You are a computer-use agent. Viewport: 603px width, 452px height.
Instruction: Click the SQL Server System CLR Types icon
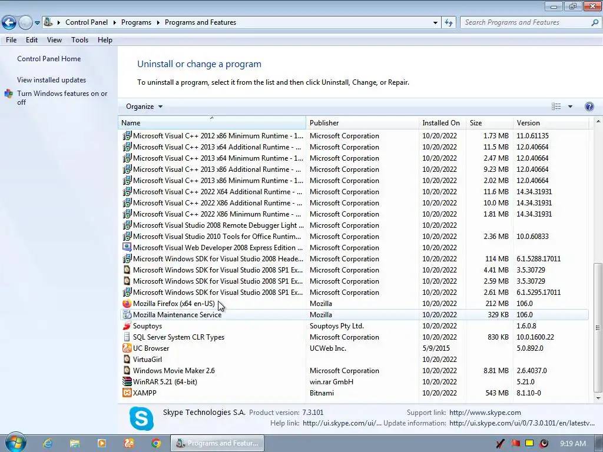pyautogui.click(x=127, y=337)
